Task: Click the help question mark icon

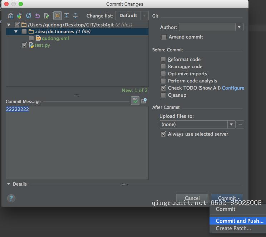Action: (x=11, y=198)
